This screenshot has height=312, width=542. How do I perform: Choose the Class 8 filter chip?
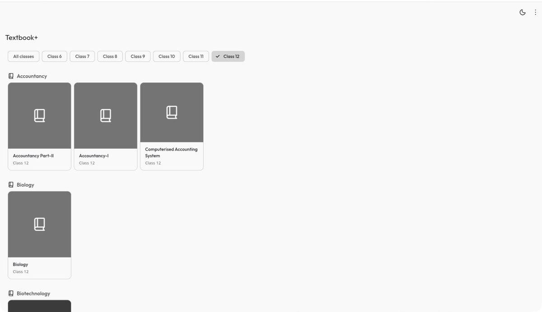click(110, 56)
